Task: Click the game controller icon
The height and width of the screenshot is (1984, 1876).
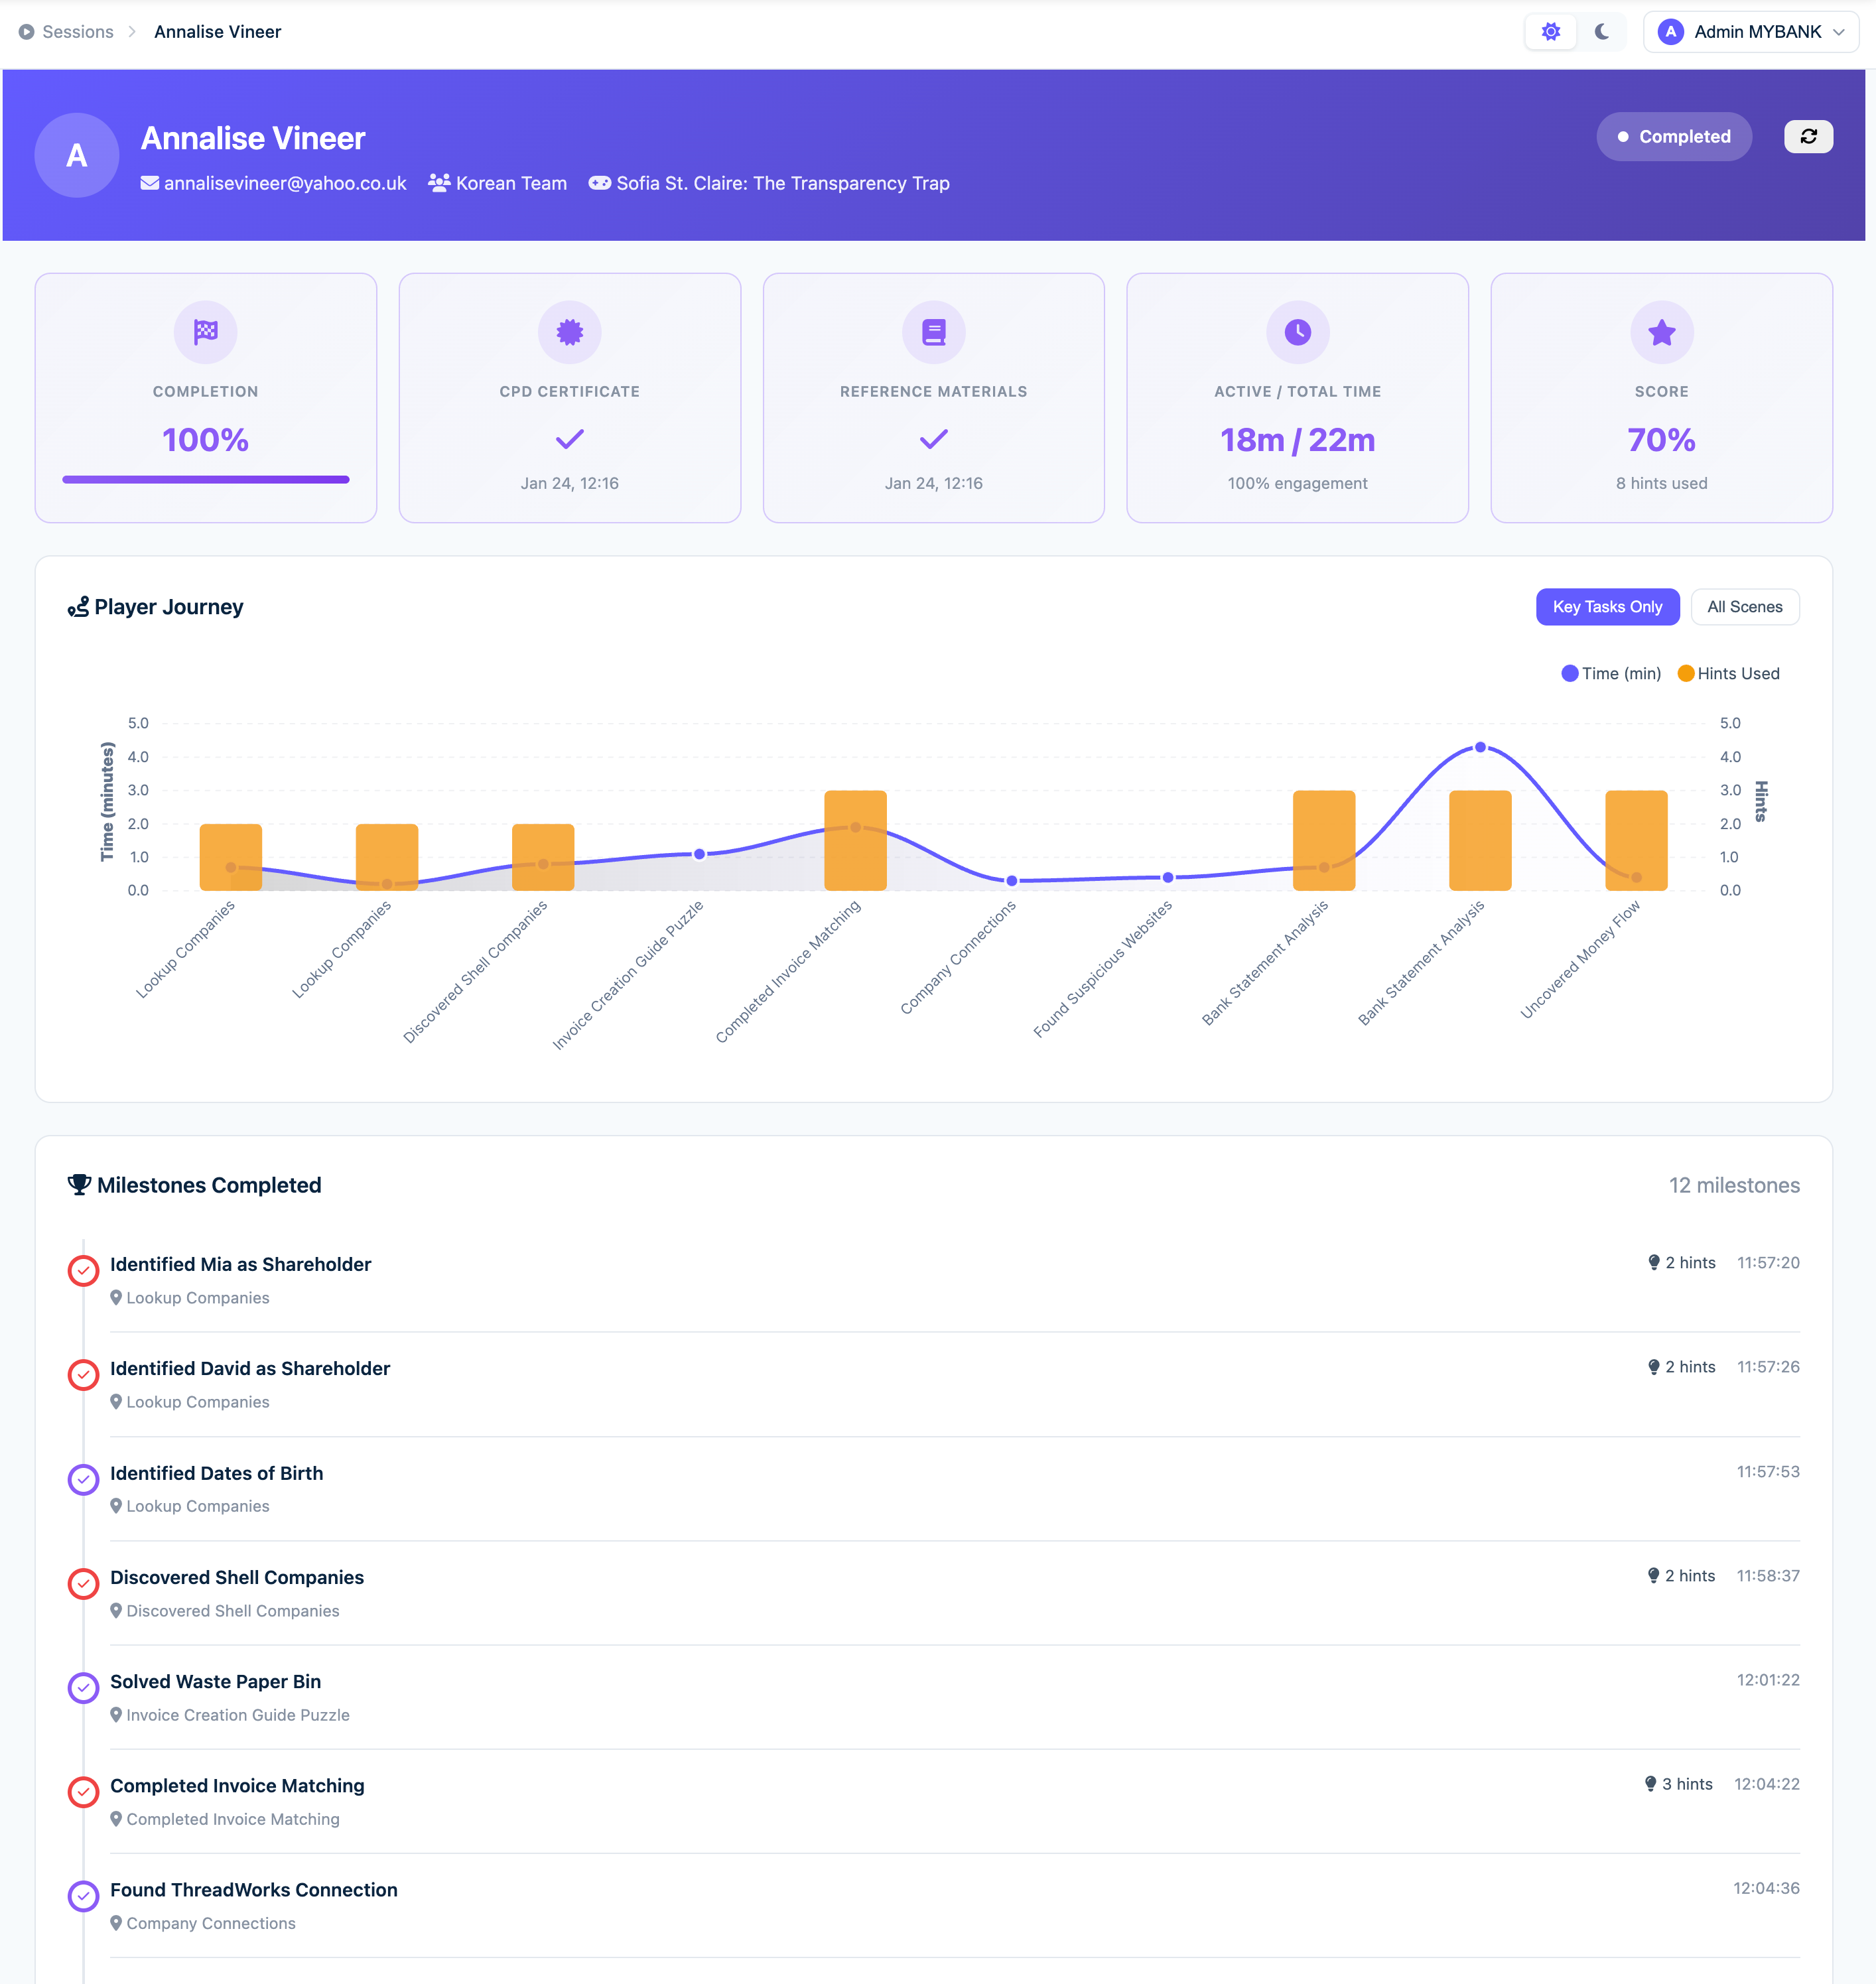Action: [x=599, y=183]
